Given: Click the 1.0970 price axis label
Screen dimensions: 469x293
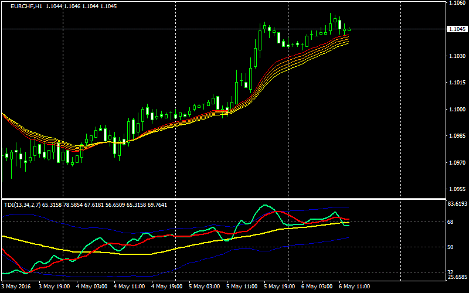Looking at the screenshot, I should click(x=457, y=163).
